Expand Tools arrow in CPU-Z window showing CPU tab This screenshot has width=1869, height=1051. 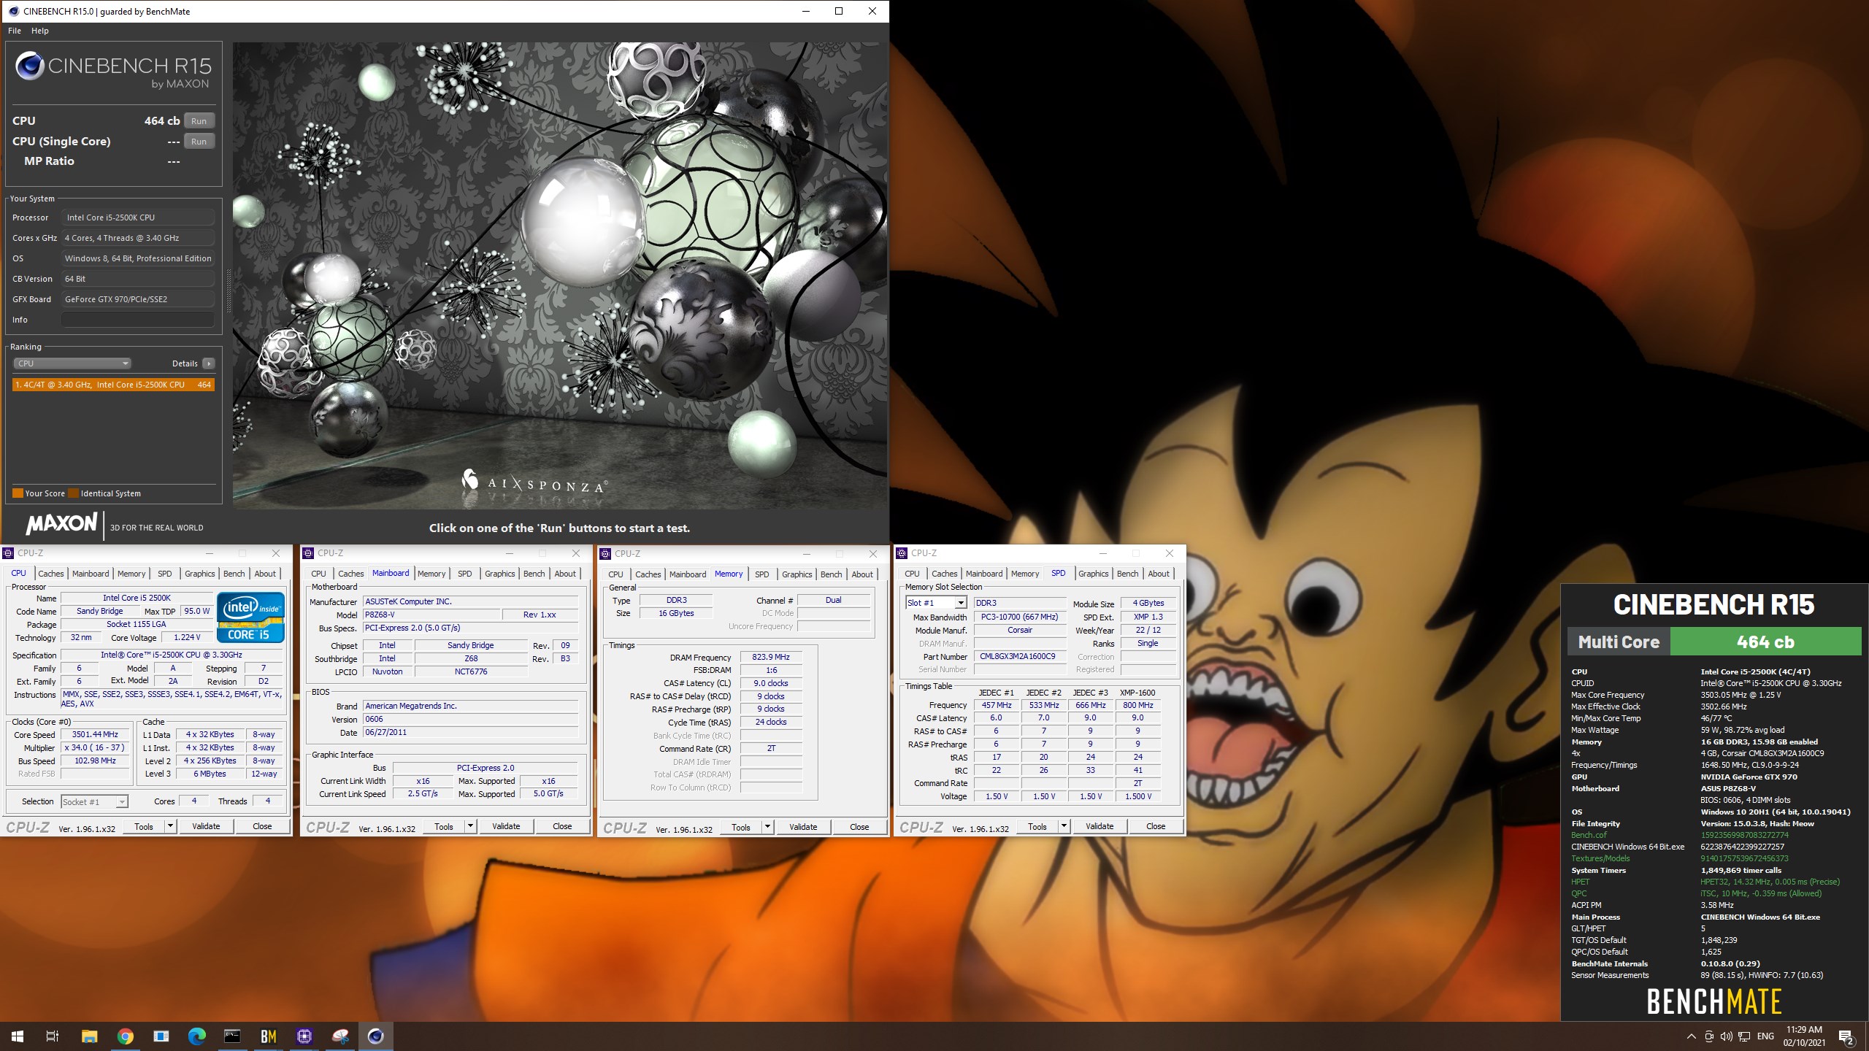(170, 826)
